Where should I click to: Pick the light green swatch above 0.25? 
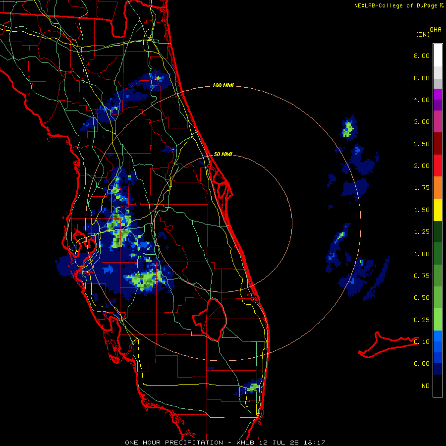tap(438, 320)
